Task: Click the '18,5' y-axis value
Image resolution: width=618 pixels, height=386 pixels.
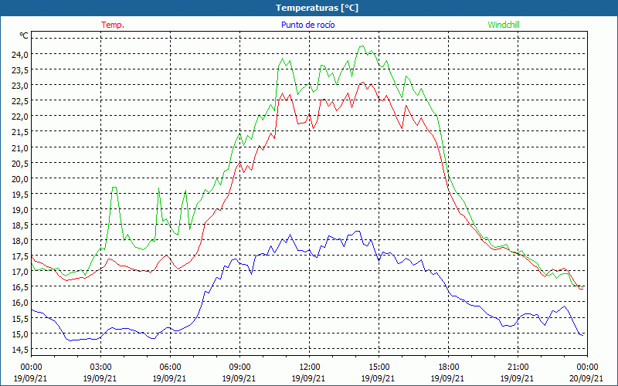Action: pos(19,225)
